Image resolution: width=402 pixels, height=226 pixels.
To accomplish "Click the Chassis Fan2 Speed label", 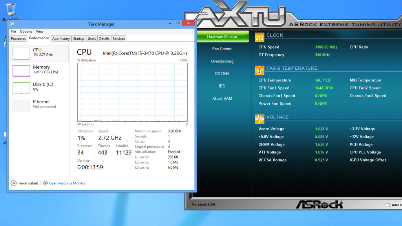I will 367,96.
